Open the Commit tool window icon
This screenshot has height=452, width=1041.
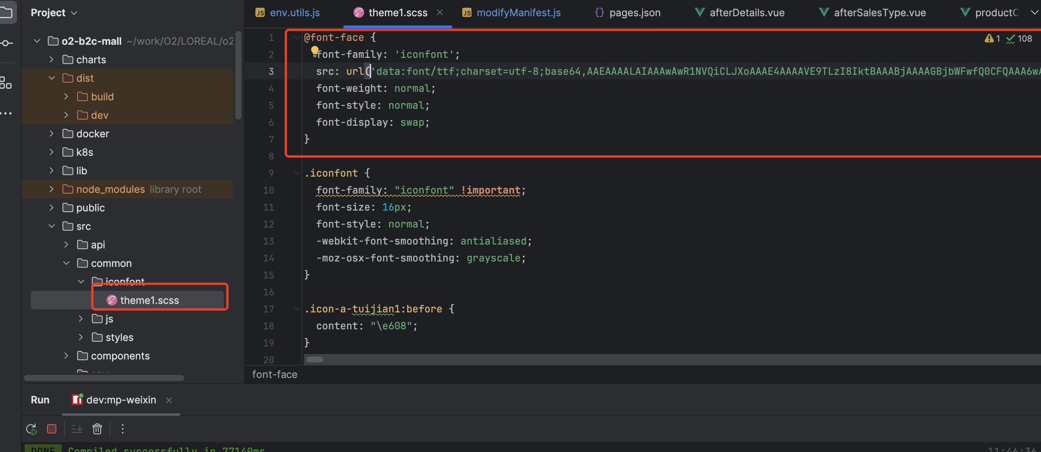click(x=6, y=43)
